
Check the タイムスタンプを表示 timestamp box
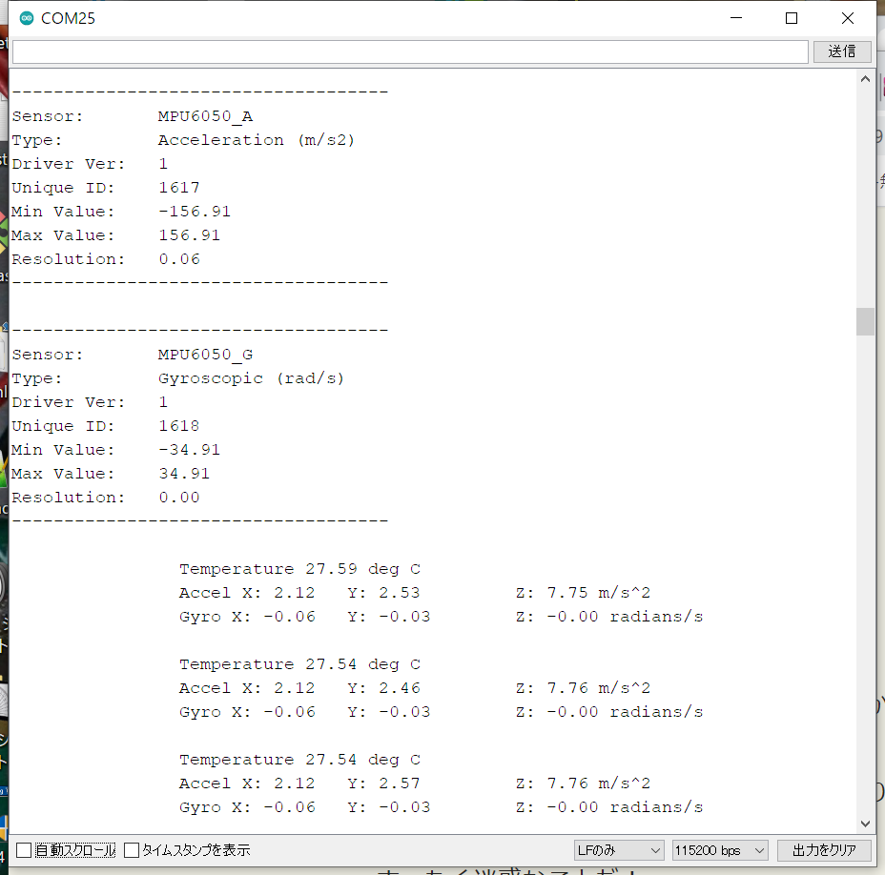pyautogui.click(x=133, y=850)
